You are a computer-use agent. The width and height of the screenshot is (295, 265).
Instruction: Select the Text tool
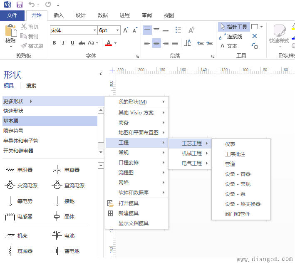[229, 46]
